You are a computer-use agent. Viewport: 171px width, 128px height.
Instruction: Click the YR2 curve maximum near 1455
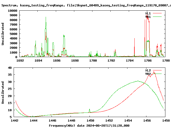tap(138, 81)
